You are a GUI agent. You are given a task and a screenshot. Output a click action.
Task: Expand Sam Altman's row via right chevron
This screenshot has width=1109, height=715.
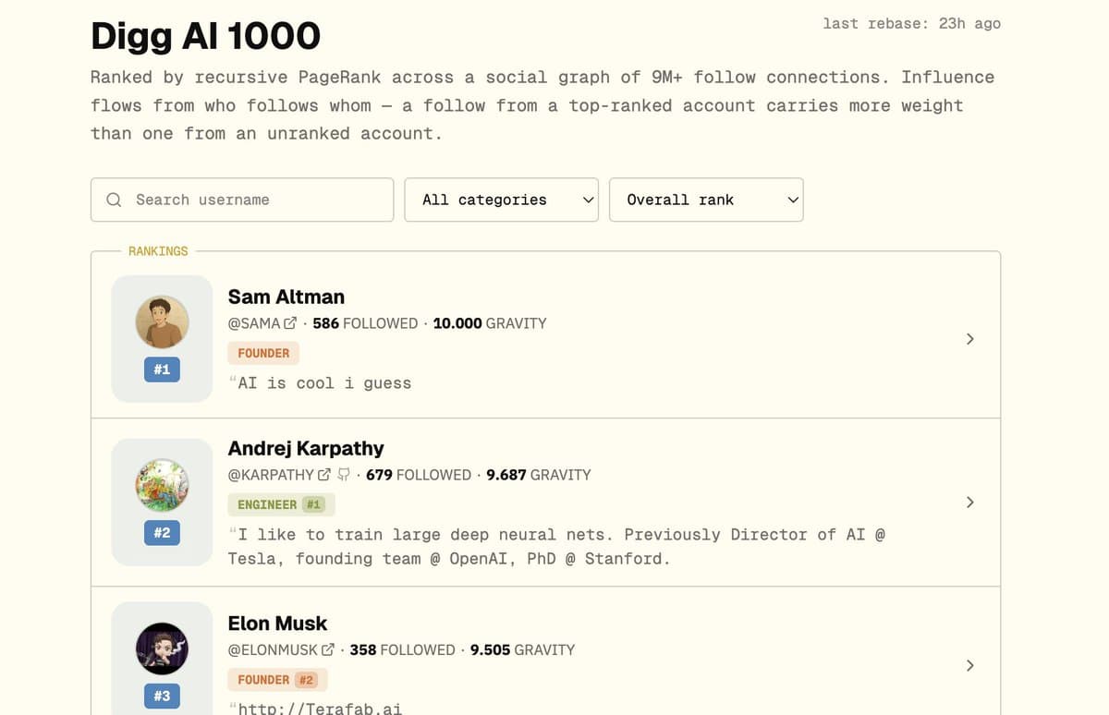[x=969, y=339]
